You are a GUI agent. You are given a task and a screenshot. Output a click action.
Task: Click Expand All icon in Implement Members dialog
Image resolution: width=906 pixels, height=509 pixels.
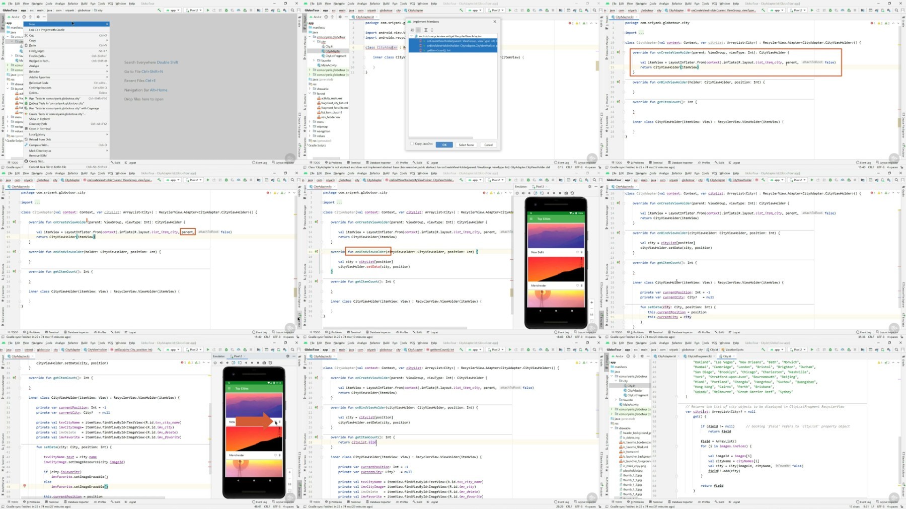pyautogui.click(x=426, y=30)
